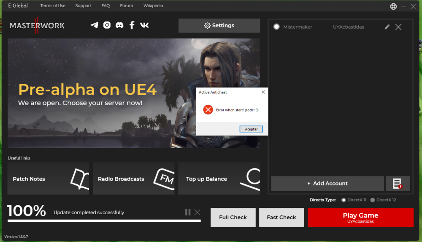This screenshot has height=242, width=422.
Task: Open the Facebook social link icon
Action: [132, 25]
